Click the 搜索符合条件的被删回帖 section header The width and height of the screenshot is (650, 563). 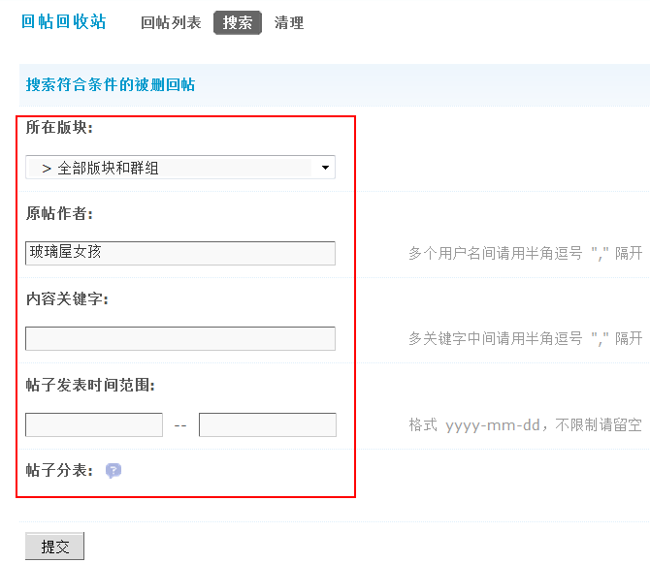click(111, 85)
